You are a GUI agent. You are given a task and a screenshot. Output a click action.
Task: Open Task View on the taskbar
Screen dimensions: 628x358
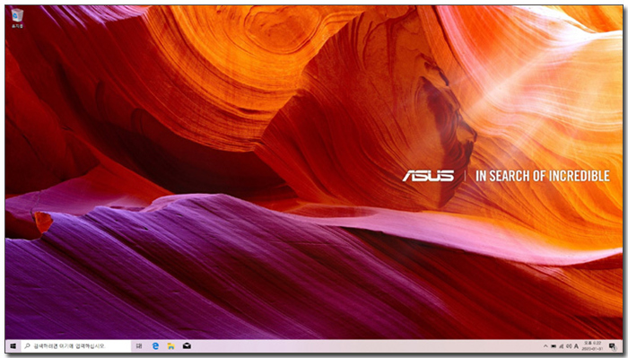pos(138,345)
